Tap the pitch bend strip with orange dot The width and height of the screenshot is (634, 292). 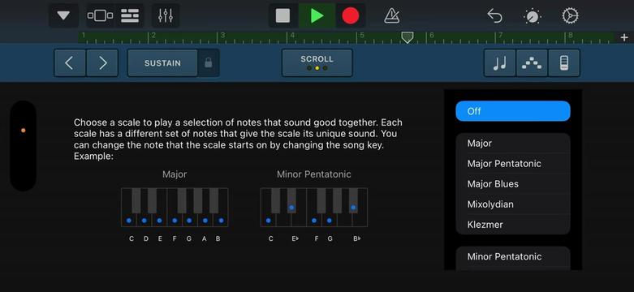pos(23,145)
